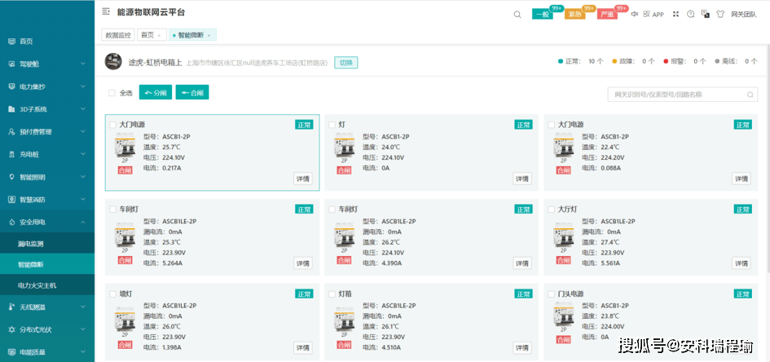Image resolution: width=770 pixels, height=362 pixels.
Task: Click the breaker image on the 墙灯 card
Action: tap(125, 319)
